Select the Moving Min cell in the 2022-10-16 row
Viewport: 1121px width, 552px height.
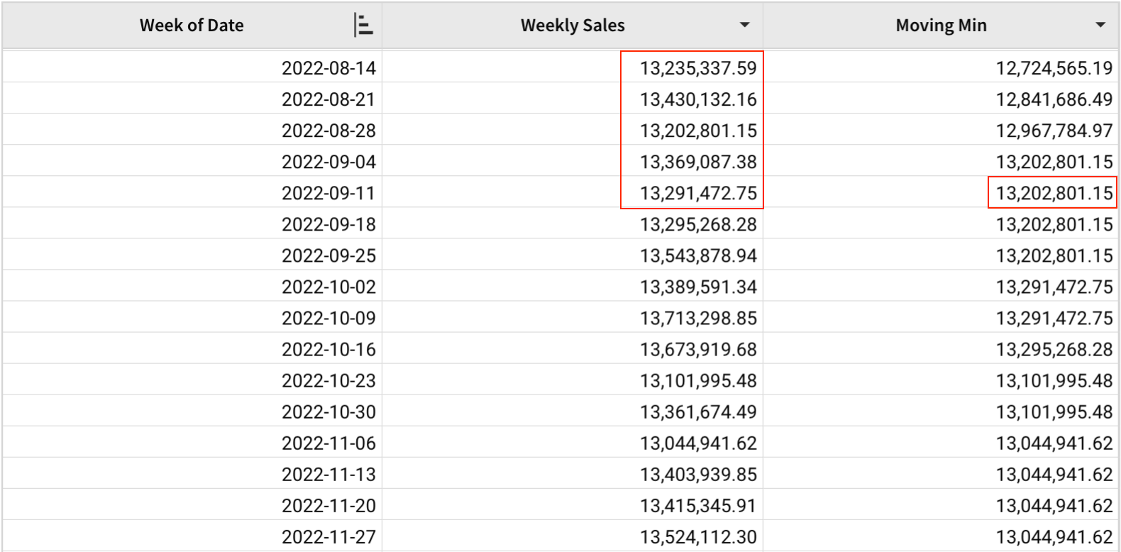point(1054,349)
